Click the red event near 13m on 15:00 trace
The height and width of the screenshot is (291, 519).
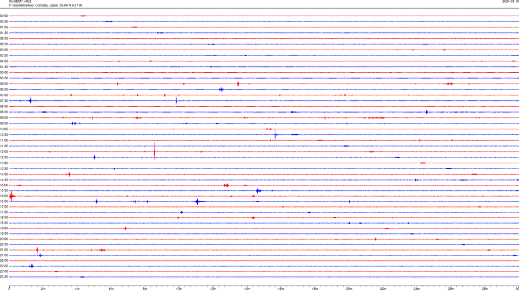click(226, 185)
